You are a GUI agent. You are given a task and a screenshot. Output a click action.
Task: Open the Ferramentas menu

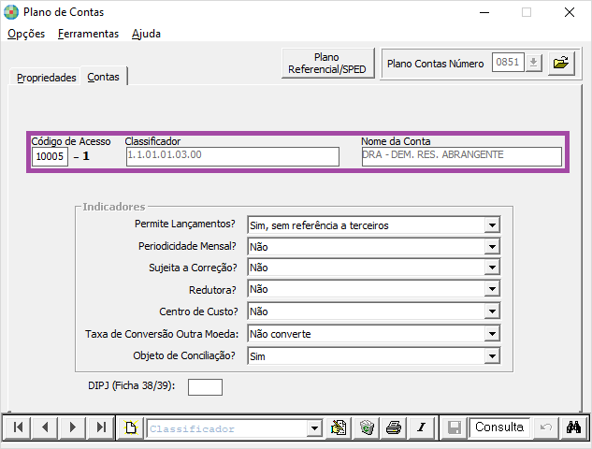point(88,34)
